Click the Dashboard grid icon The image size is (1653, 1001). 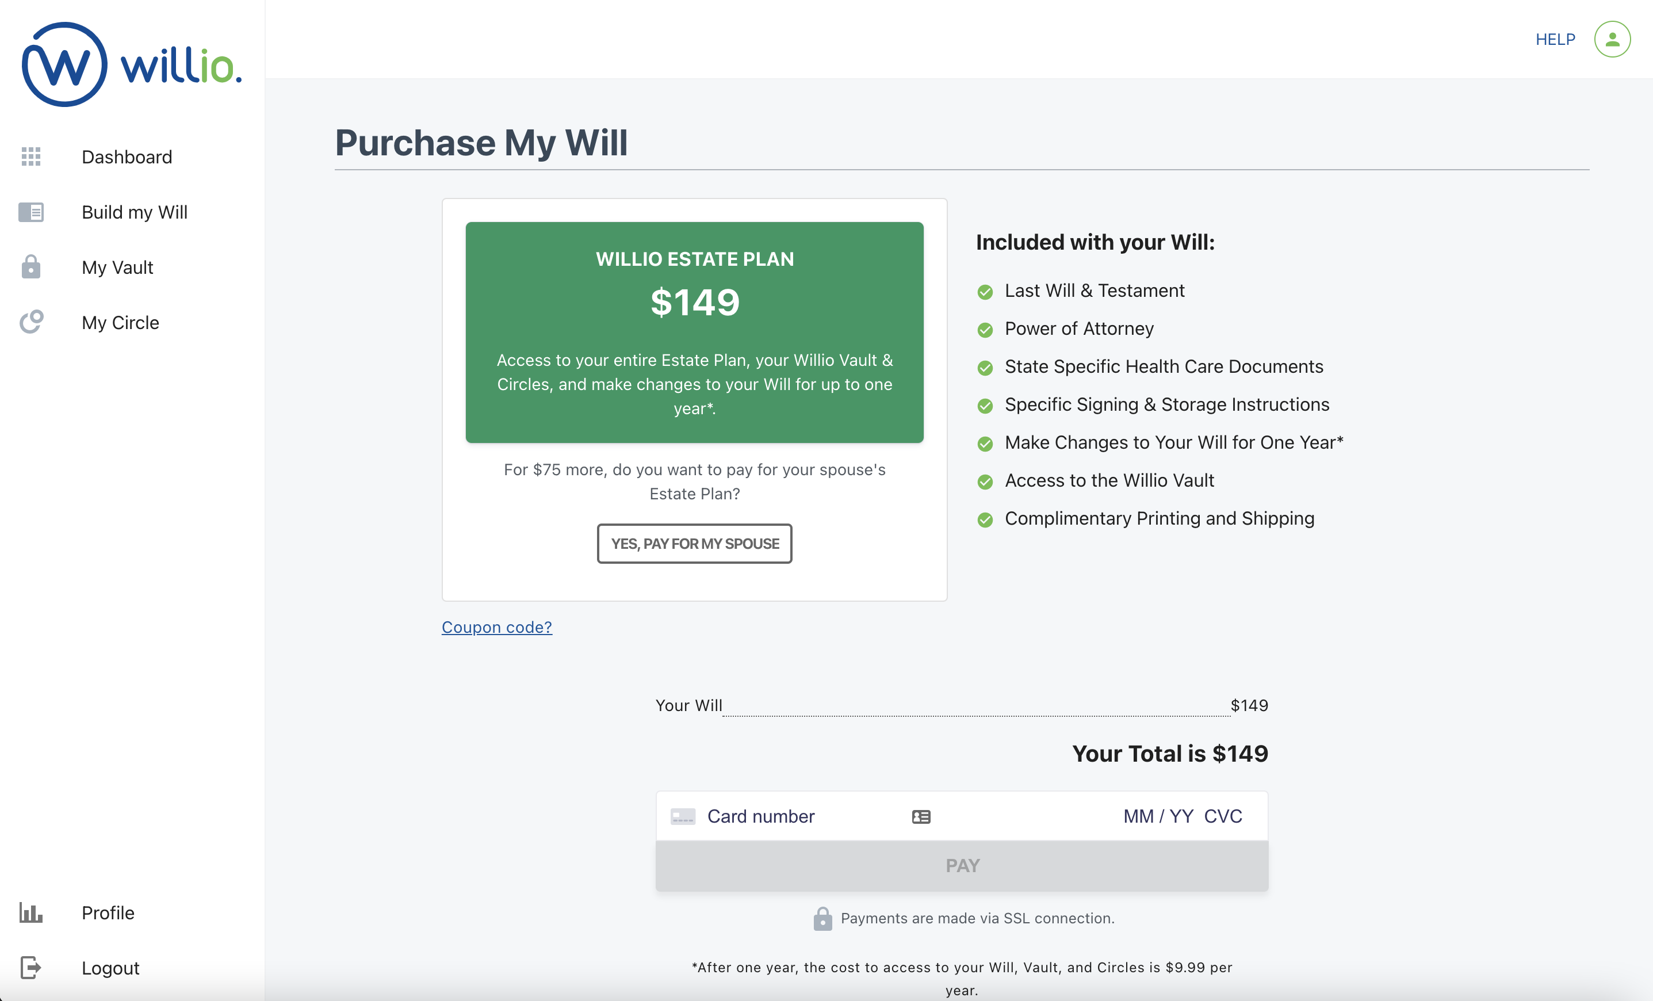pos(31,156)
